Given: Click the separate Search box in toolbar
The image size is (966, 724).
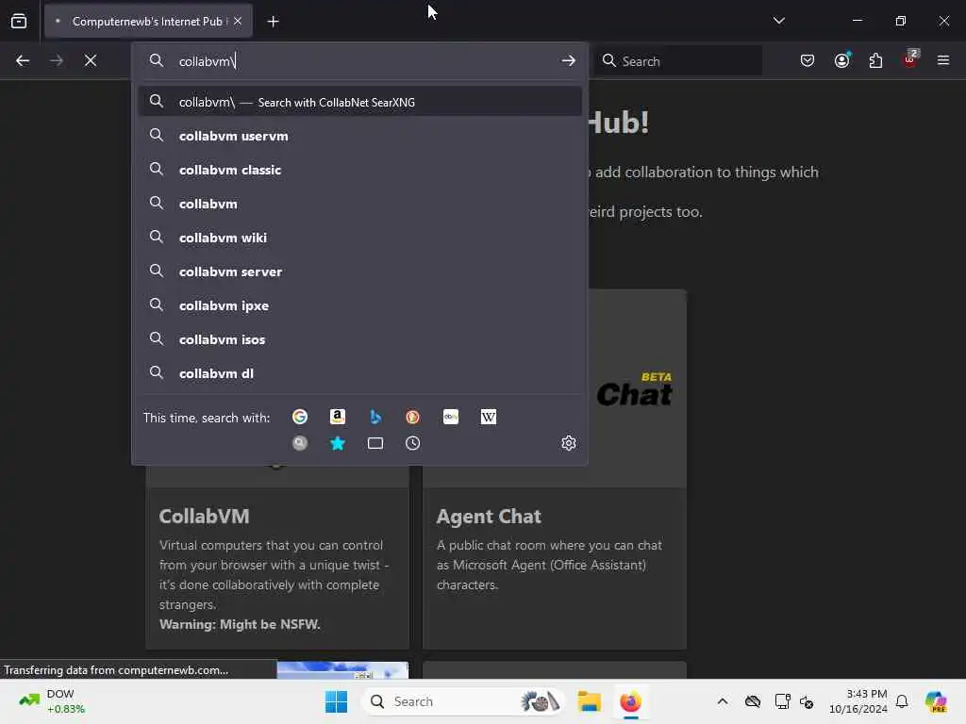Looking at the screenshot, I should pyautogui.click(x=678, y=60).
